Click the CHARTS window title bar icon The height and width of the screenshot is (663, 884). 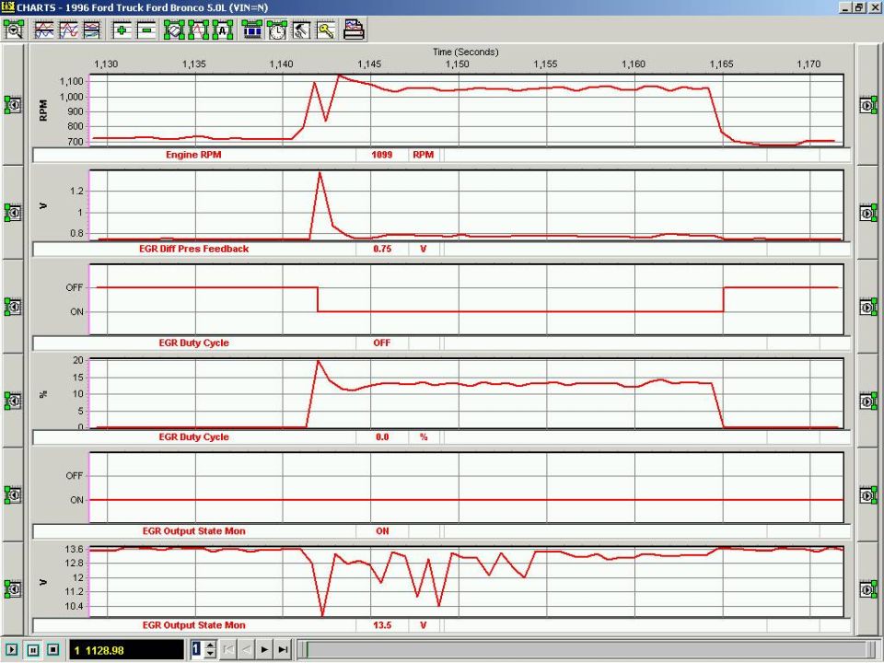coord(8,7)
